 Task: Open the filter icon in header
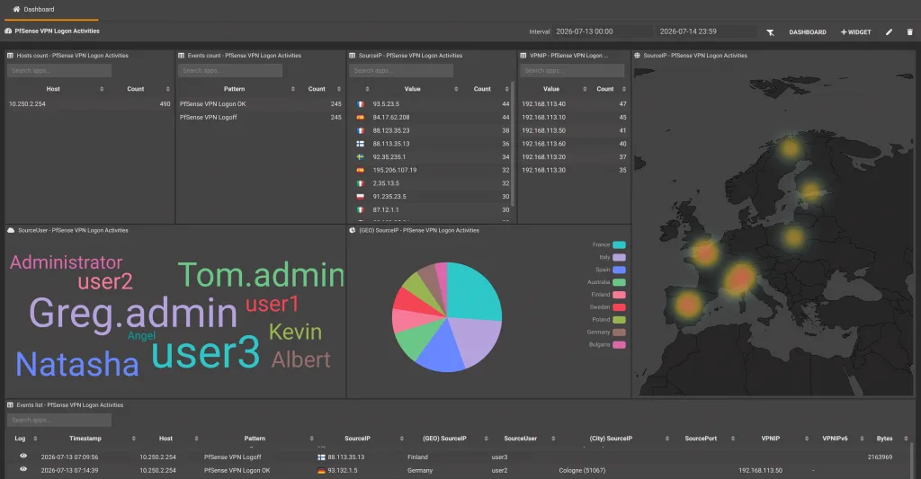[770, 32]
